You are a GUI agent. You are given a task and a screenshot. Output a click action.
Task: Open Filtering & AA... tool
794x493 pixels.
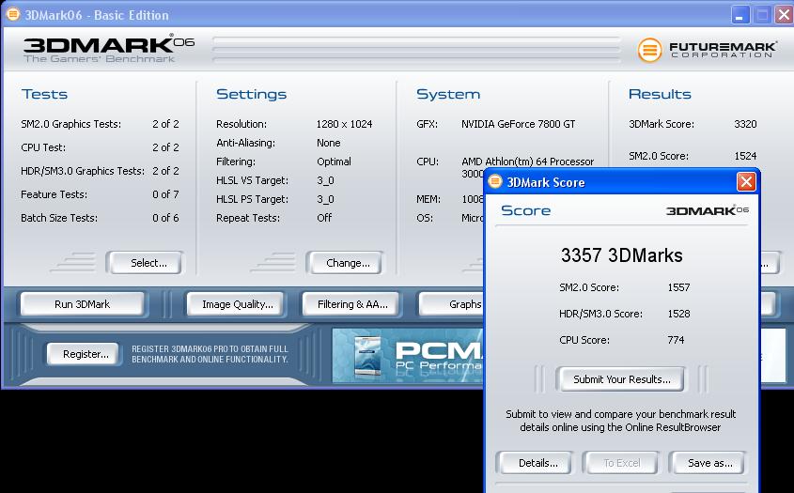pos(352,304)
